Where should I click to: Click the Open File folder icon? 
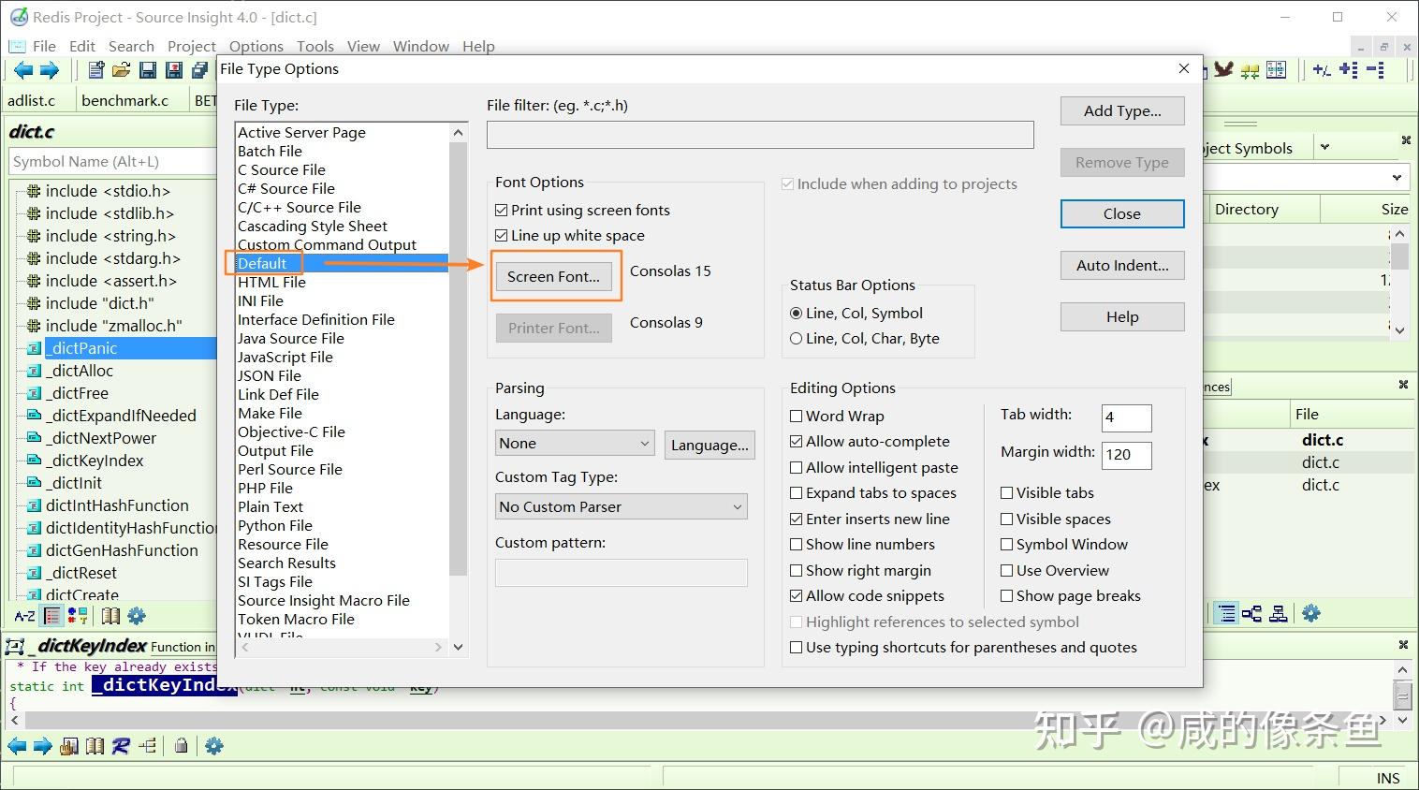pyautogui.click(x=121, y=70)
